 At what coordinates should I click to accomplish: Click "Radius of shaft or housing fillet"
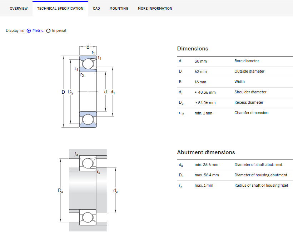(x=261, y=185)
